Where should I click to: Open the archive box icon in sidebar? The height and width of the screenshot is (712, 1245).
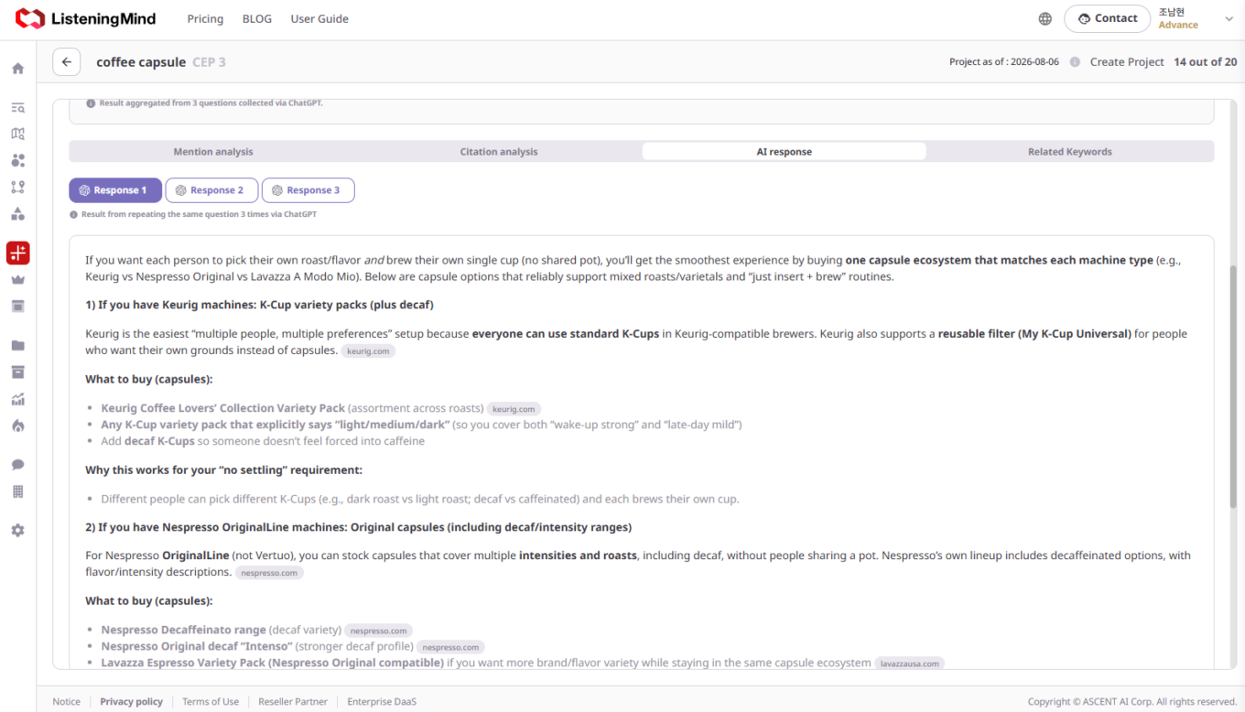tap(17, 372)
